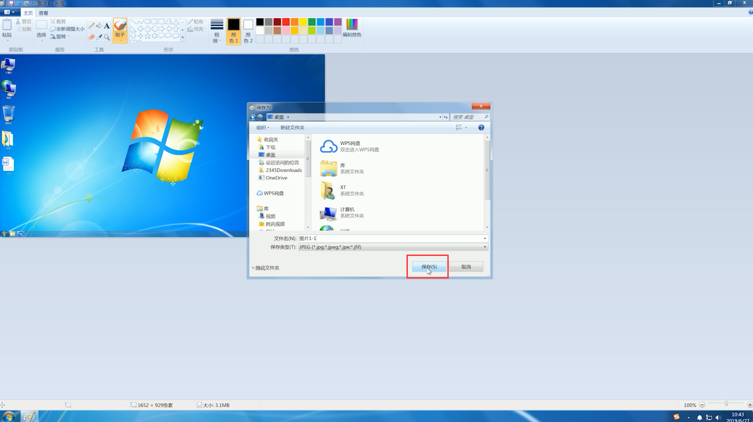Click the Cut (剪切) button
The image size is (753, 422).
pyautogui.click(x=24, y=21)
